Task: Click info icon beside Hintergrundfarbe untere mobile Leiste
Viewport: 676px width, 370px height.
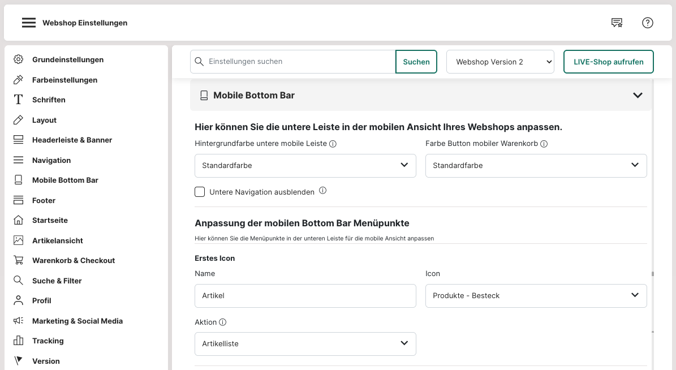Action: click(x=333, y=144)
